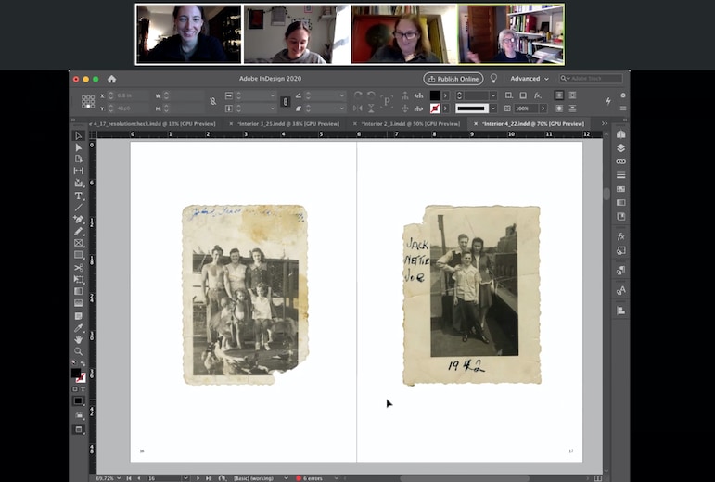Show hidden document tabs double chevron

point(605,123)
